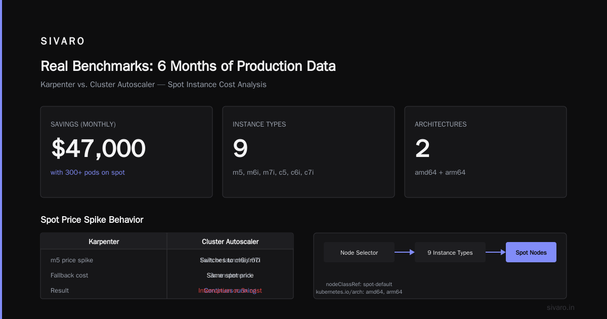Click the Node Selector flow box

(359, 253)
